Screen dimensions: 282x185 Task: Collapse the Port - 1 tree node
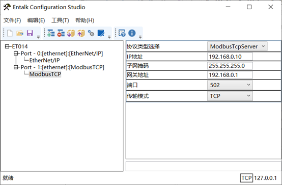pos(16,67)
